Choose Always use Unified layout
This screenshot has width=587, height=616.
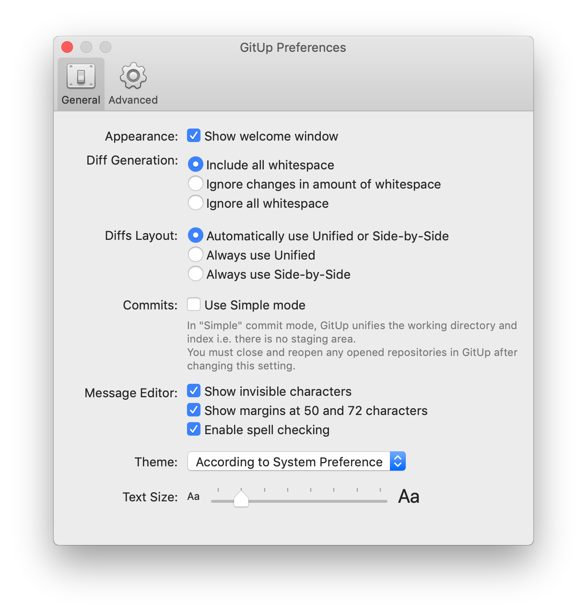click(195, 255)
